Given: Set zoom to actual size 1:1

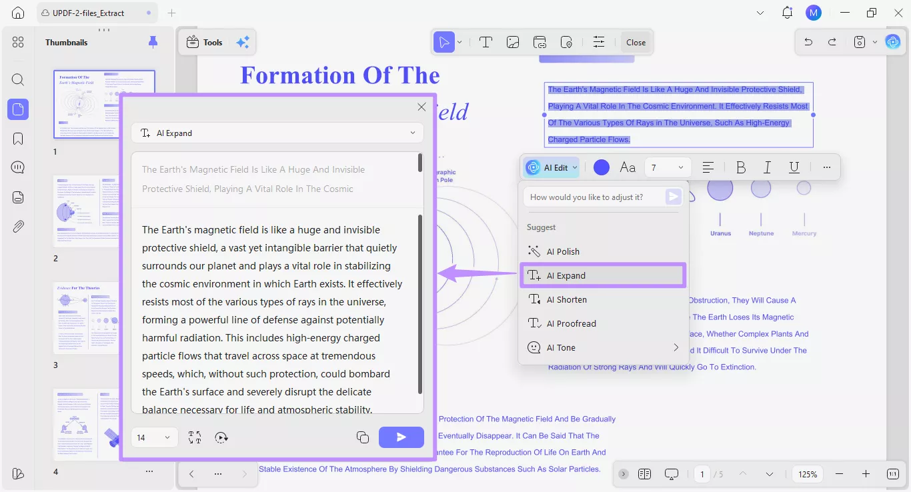Looking at the screenshot, I should click(x=893, y=474).
